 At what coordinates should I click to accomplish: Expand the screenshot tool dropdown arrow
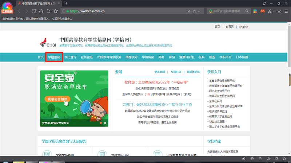pos(274,11)
